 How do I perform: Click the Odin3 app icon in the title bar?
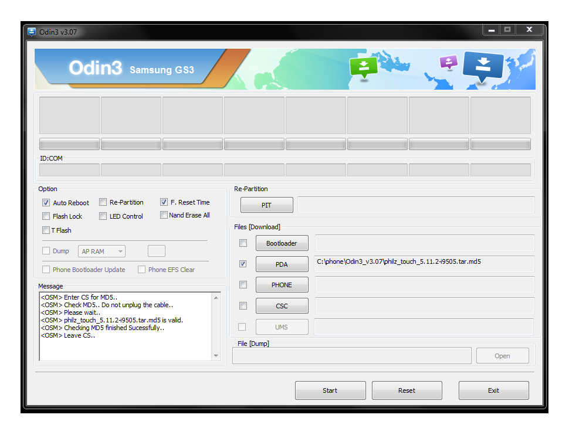point(32,32)
